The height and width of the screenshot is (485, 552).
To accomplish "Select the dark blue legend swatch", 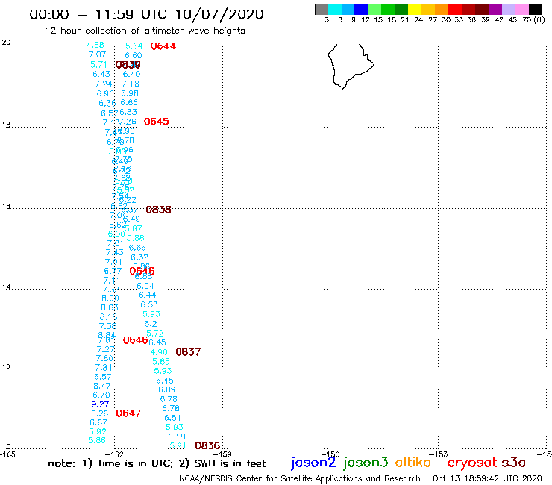I will point(361,9).
